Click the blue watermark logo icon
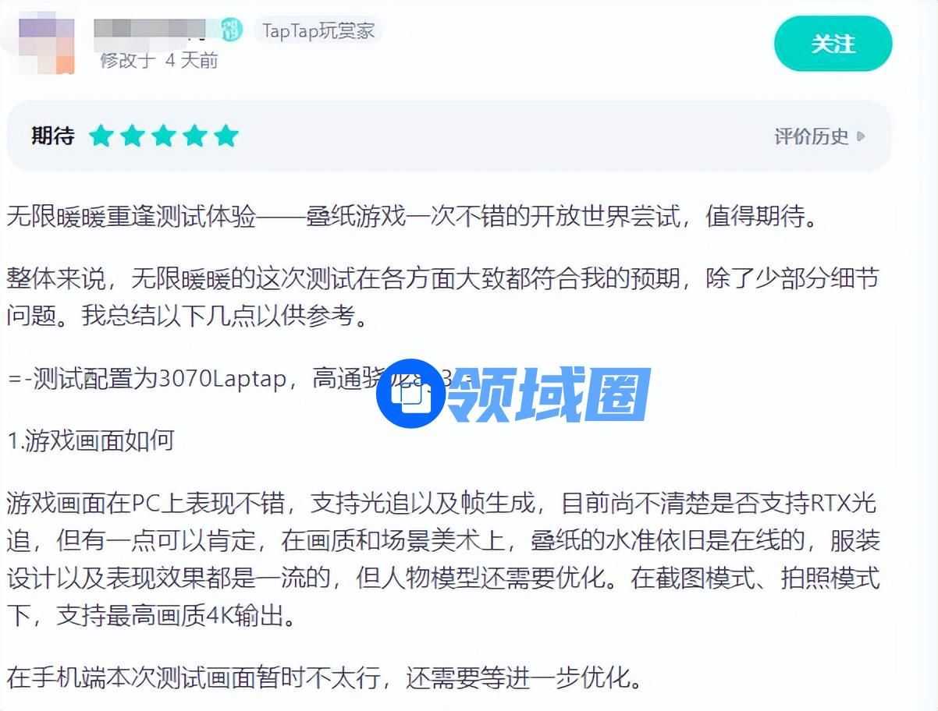The image size is (938, 711). 410,394
